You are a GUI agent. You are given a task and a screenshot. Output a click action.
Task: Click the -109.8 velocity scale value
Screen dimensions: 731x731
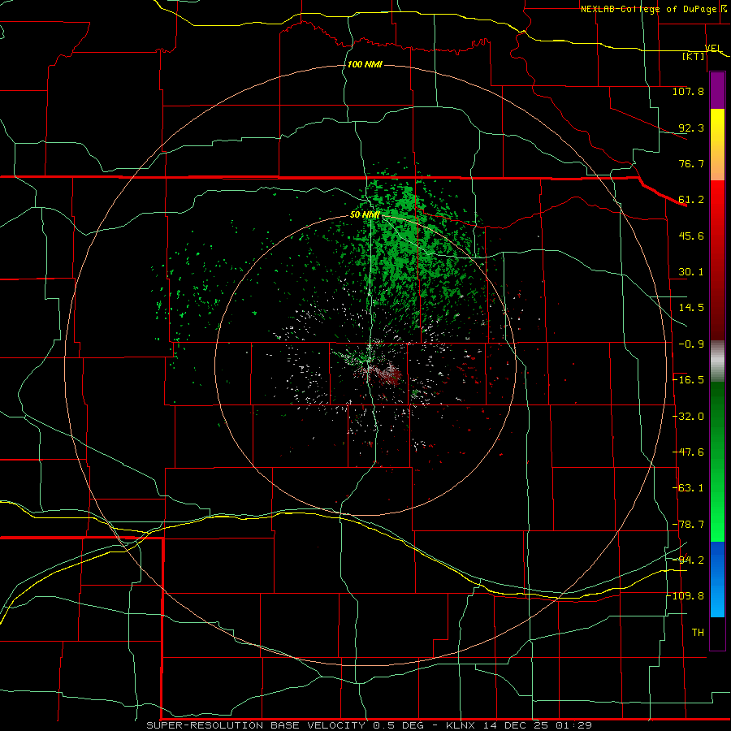point(686,596)
